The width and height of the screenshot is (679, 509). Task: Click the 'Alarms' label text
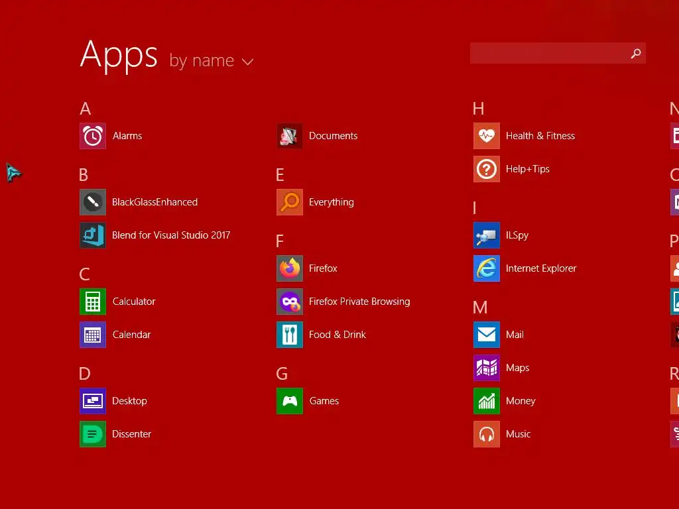[127, 136]
